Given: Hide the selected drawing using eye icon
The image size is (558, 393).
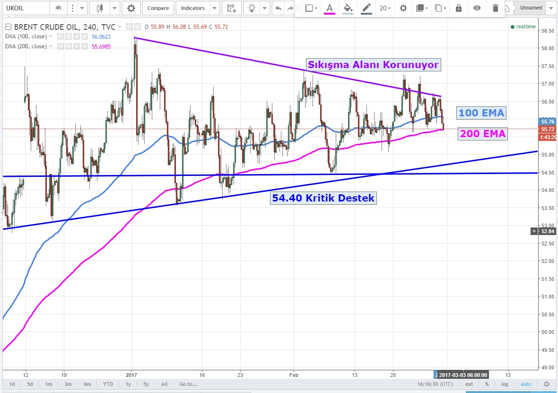Looking at the screenshot, I should pos(477,8).
